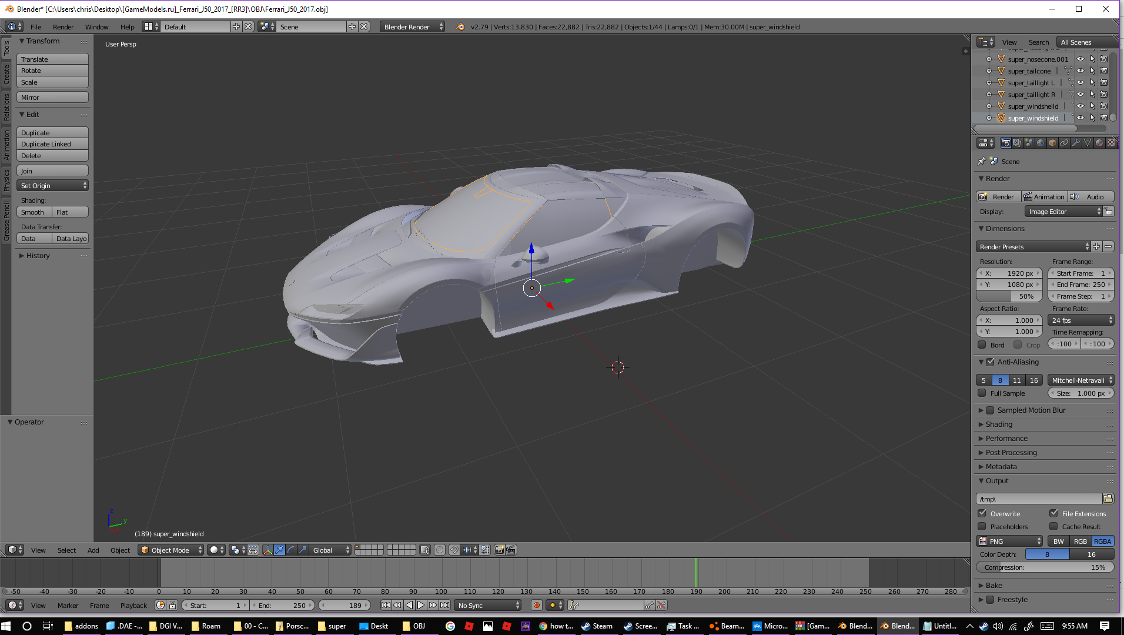Open the Global orientation dropdown
Viewport: 1124px width, 635px height.
coord(330,550)
